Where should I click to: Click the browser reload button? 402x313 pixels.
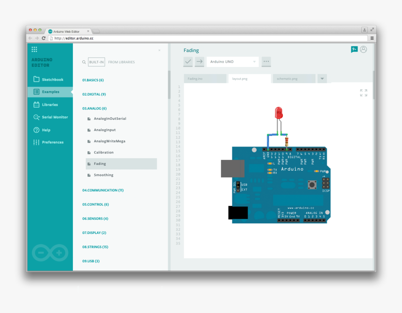pos(43,38)
